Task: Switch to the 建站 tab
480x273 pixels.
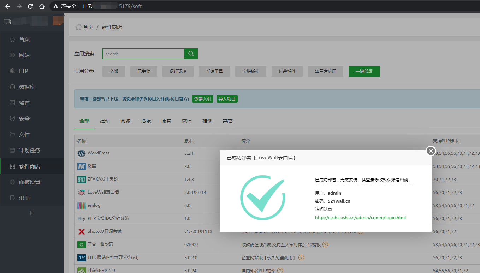Action: click(105, 121)
